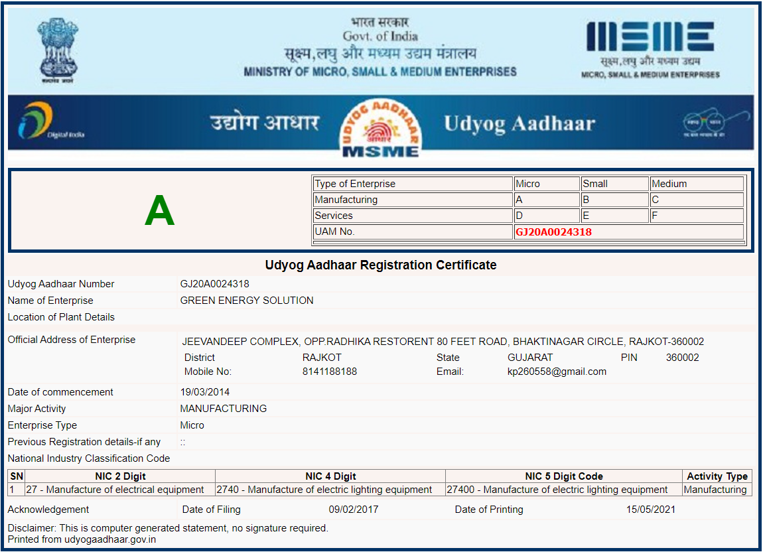The width and height of the screenshot is (763, 552).
Task: Click the red UAM number GJ20A0024318
Action: tap(553, 232)
